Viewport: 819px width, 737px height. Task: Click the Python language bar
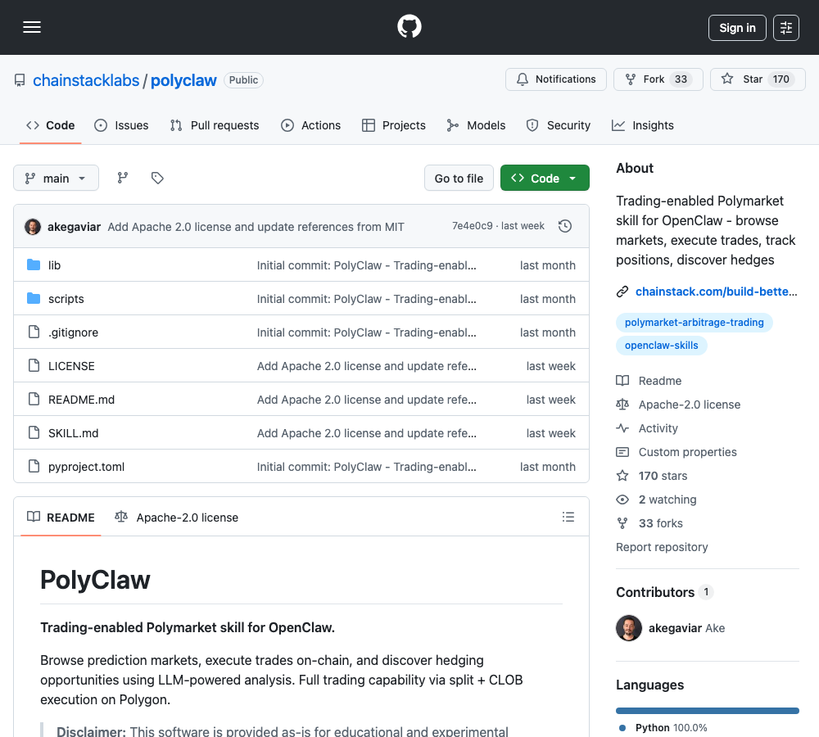click(707, 710)
